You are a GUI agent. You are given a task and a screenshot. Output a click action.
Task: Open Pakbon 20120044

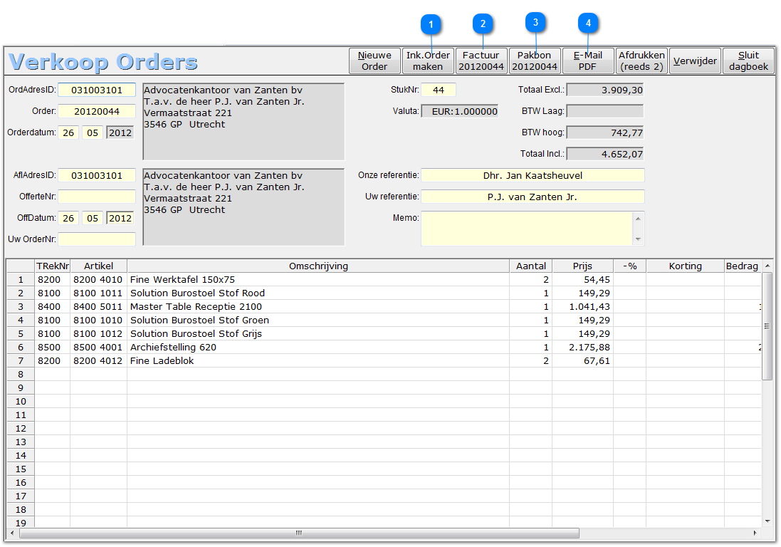pyautogui.click(x=535, y=61)
